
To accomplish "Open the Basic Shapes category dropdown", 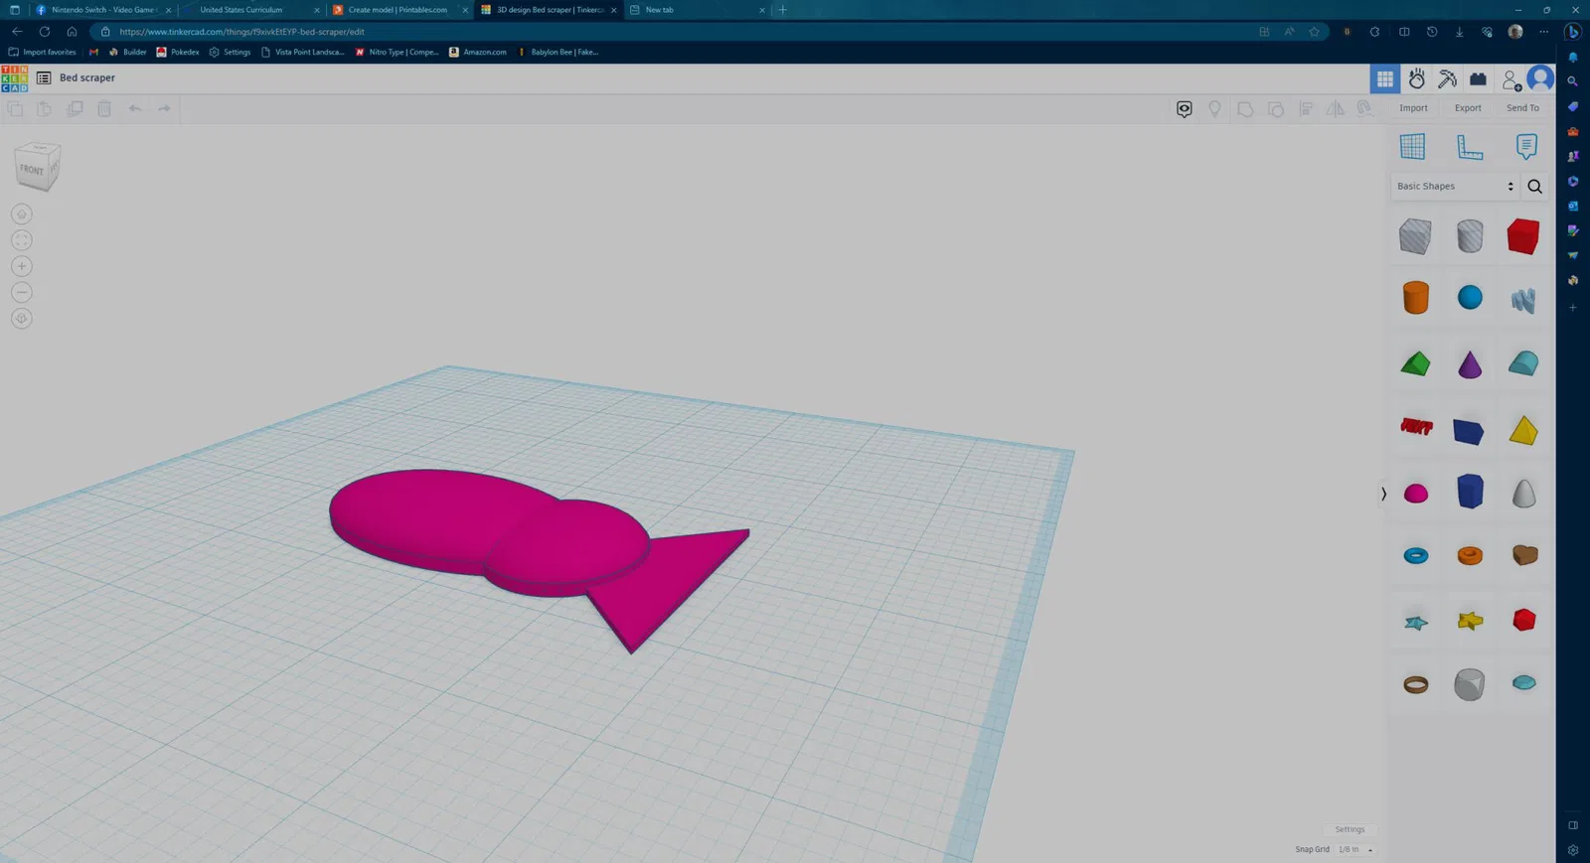I will 1455,186.
